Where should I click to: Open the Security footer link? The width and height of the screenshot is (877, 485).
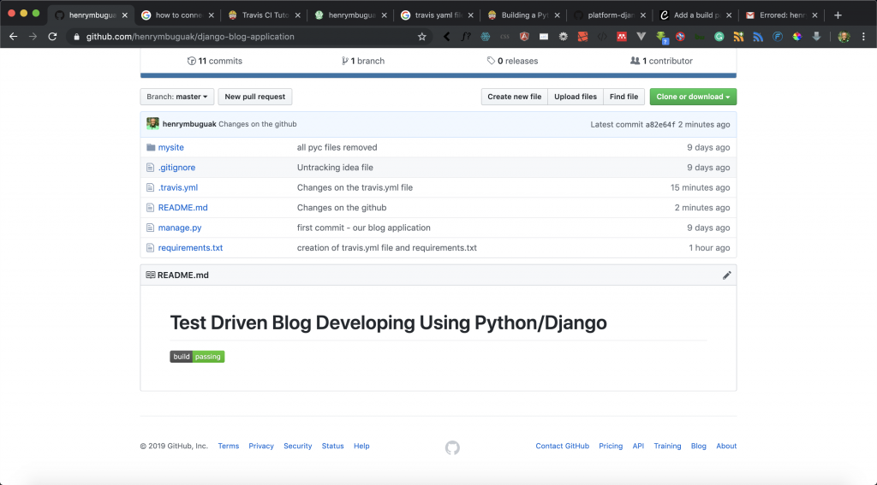pos(297,446)
